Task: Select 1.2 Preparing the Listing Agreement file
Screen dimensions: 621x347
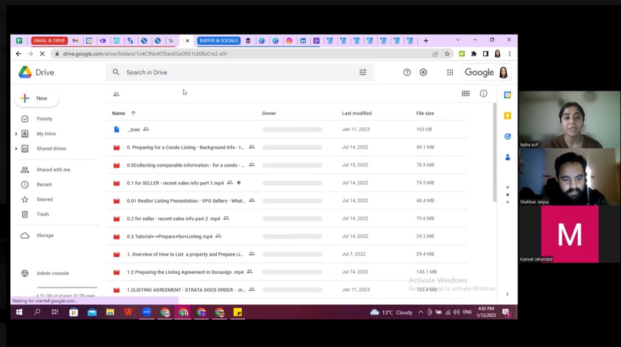Action: [x=287, y=272]
